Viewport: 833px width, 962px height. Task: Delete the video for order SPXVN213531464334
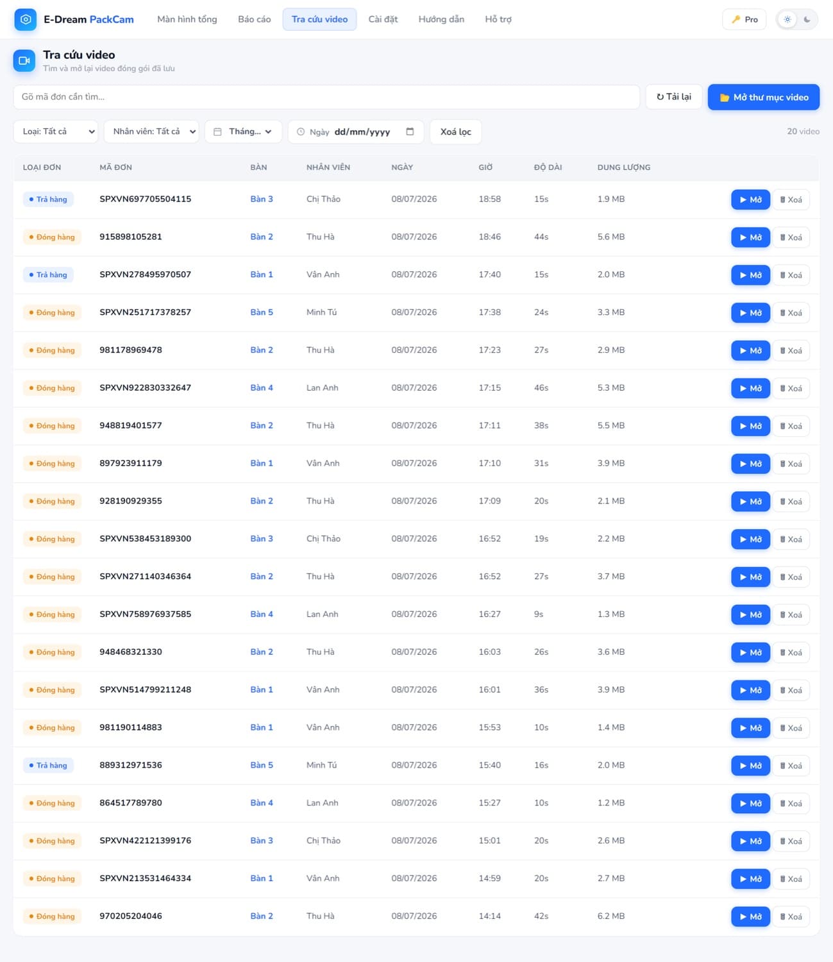click(x=791, y=879)
